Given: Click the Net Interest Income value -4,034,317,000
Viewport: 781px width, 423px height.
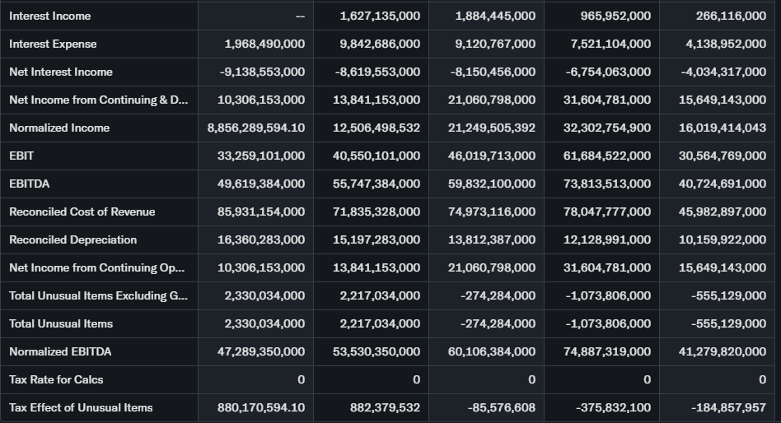Looking at the screenshot, I should point(724,72).
